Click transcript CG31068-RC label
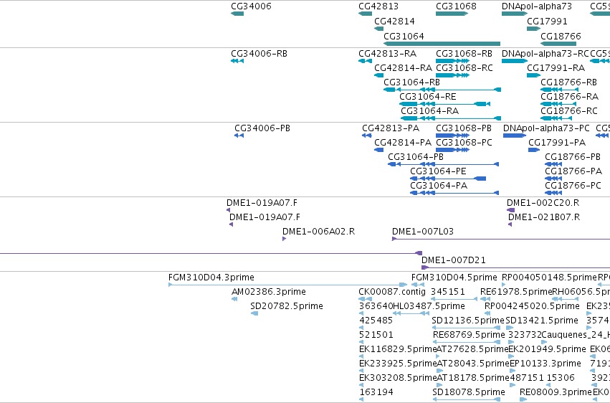The height and width of the screenshot is (403, 610). (x=464, y=68)
